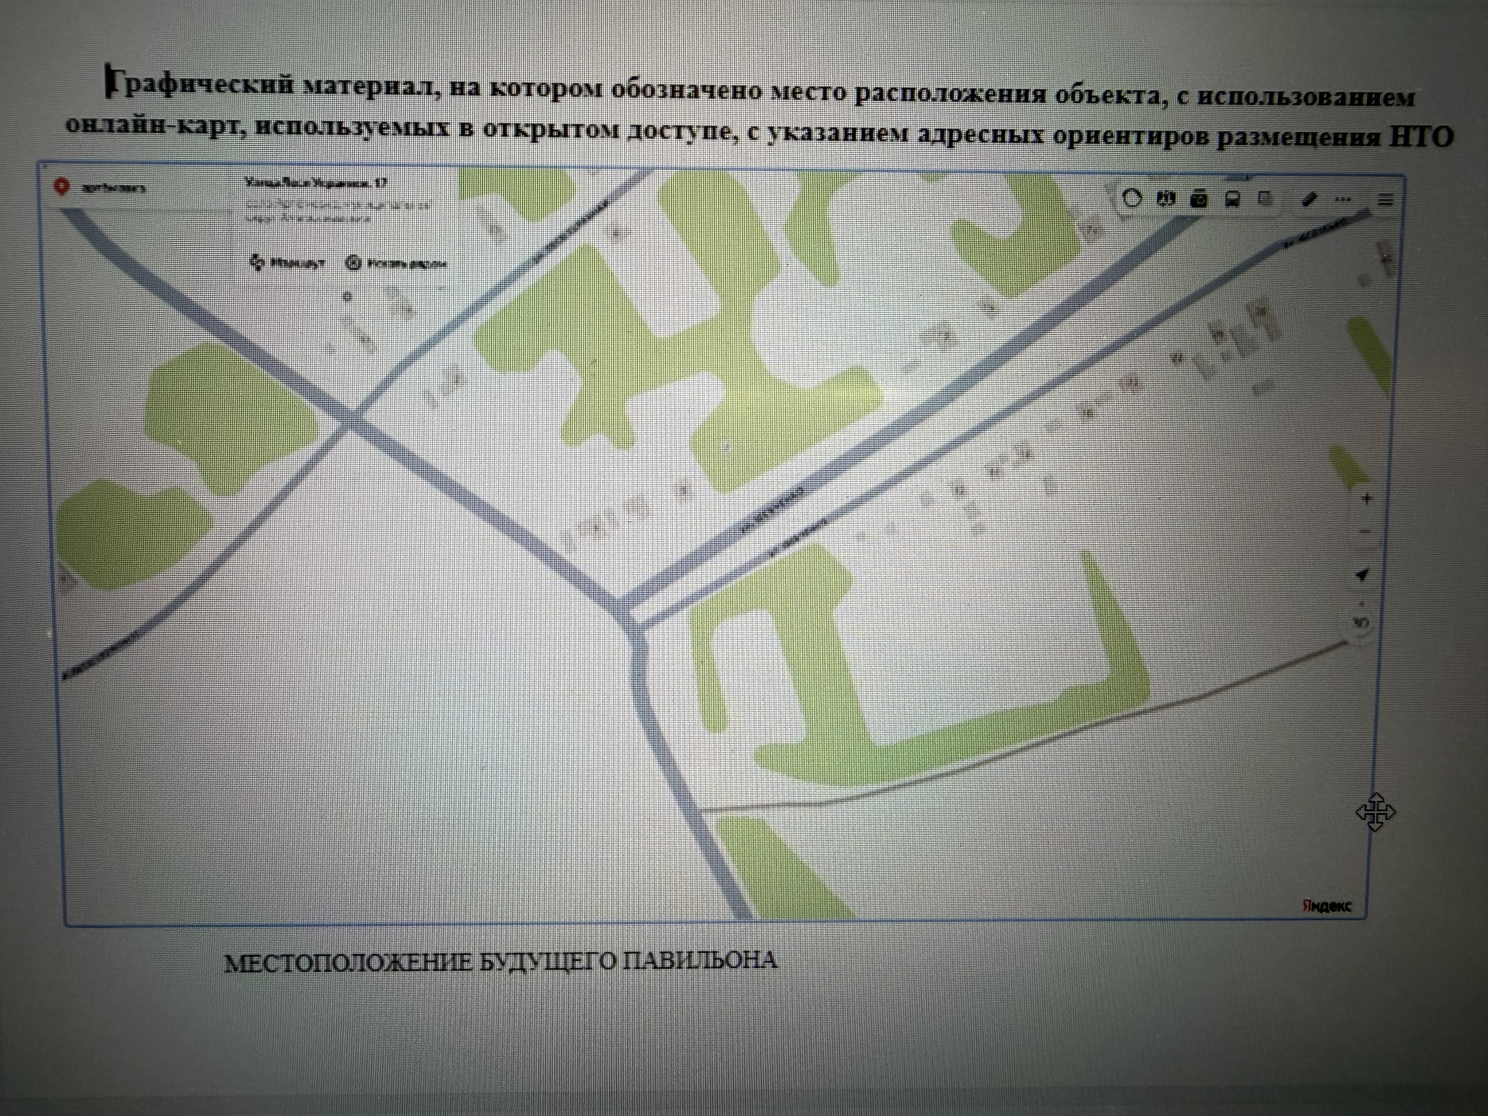Click the camera photo icon in map toolbar

click(1199, 199)
